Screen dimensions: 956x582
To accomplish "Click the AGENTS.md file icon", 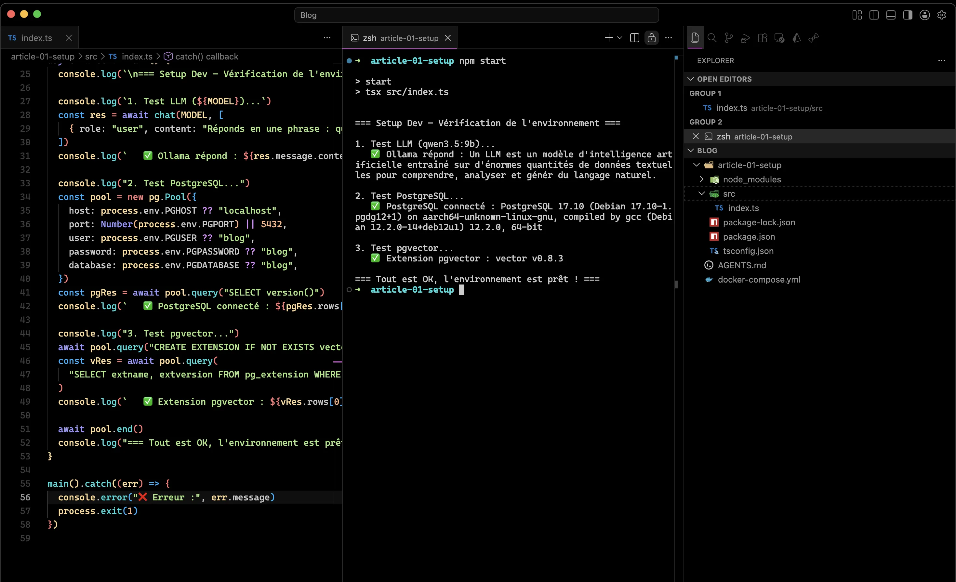I will coord(709,265).
